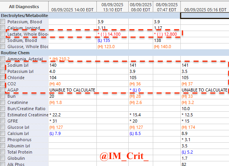This screenshot has width=229, height=166.
Task: Click the GFRE value 31
Action: coord(53,121)
